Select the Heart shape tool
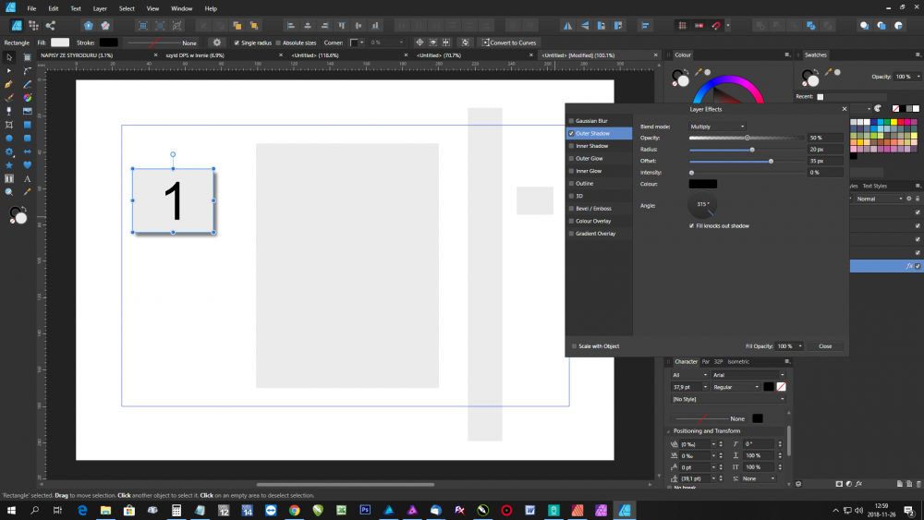Image resolution: width=924 pixels, height=520 pixels. click(28, 165)
